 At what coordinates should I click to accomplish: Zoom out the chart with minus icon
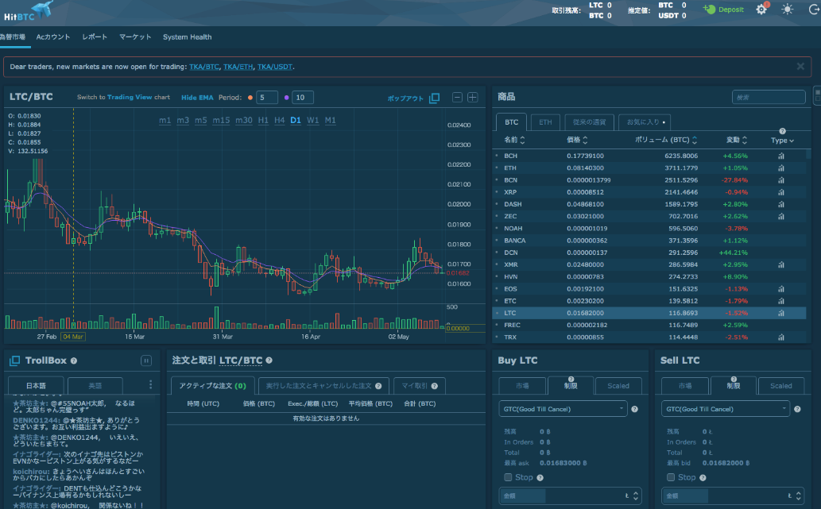(457, 98)
